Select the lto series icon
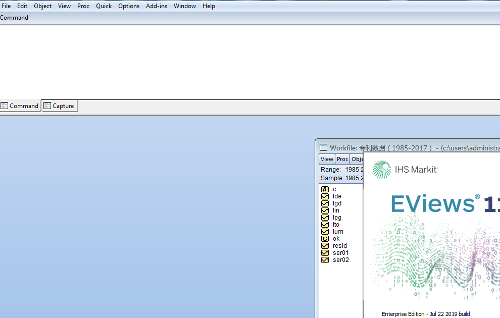 [325, 225]
